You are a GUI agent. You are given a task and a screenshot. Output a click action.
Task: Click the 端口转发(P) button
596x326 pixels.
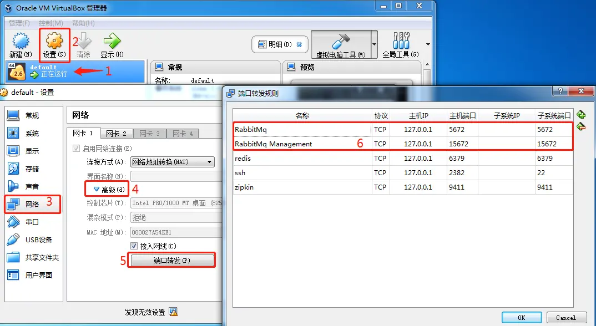click(172, 261)
